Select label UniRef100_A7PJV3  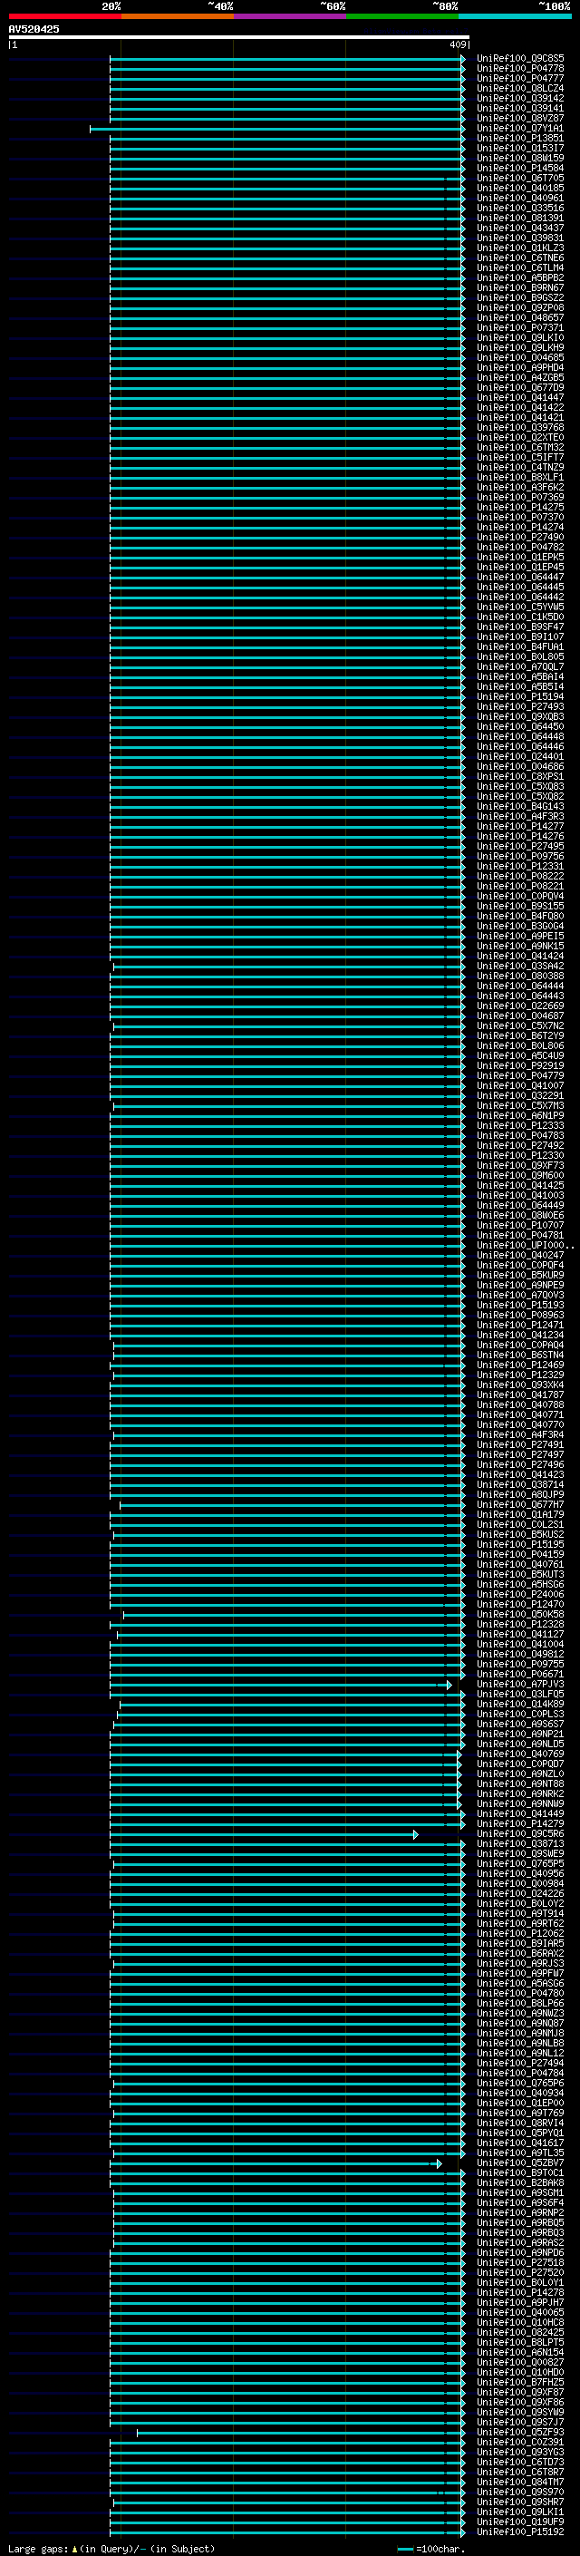click(519, 1684)
